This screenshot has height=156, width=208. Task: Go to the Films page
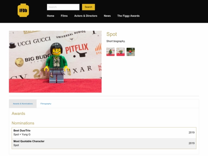[x=64, y=16]
